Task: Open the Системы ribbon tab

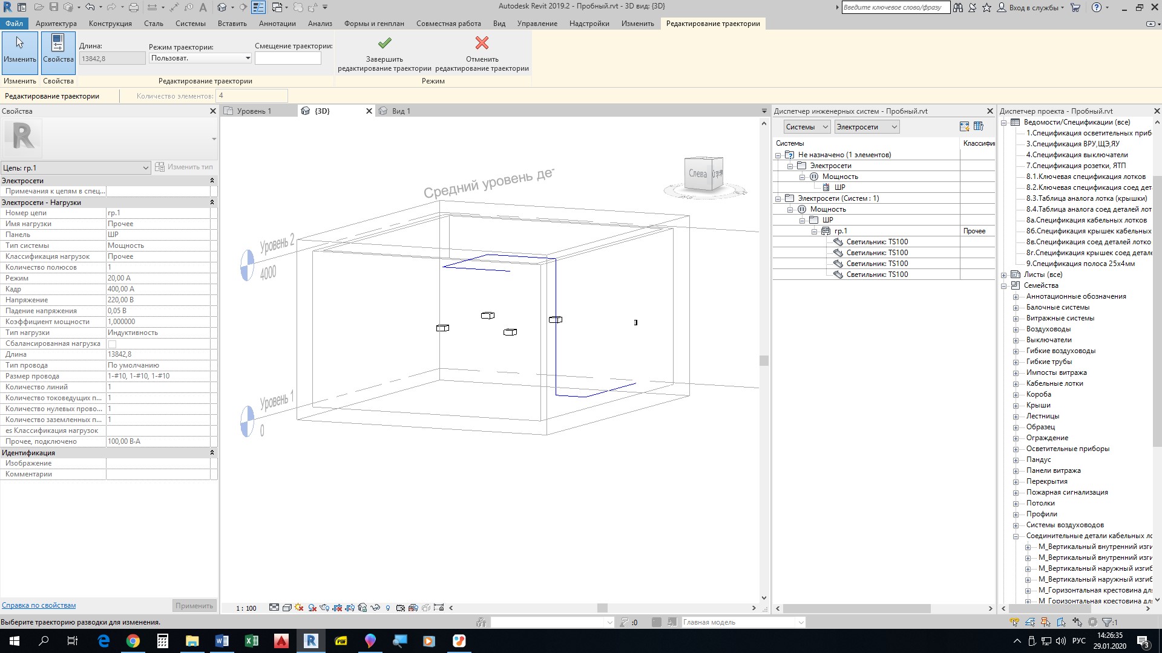Action: point(190,24)
